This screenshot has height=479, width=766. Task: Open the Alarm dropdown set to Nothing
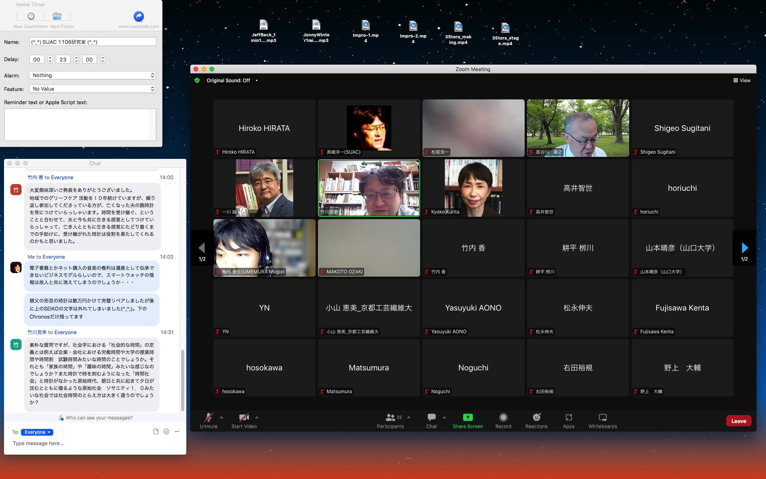(92, 75)
